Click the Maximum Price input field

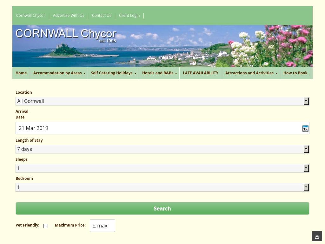[x=102, y=226]
